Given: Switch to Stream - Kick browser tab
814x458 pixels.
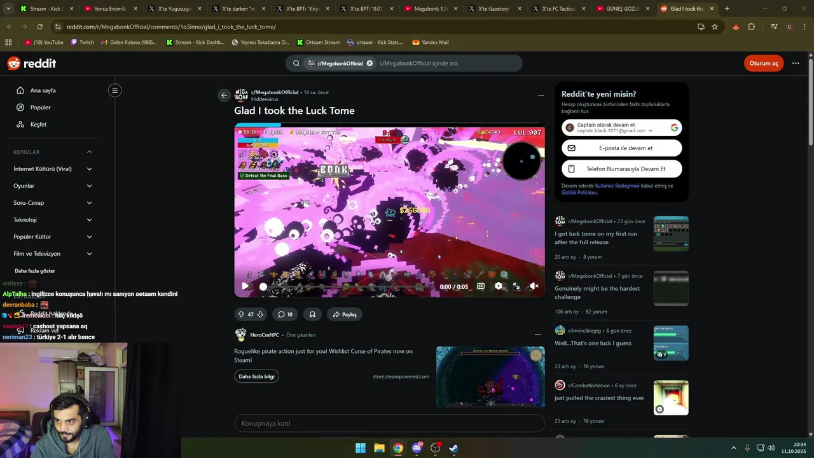Looking at the screenshot, I should 48,9.
